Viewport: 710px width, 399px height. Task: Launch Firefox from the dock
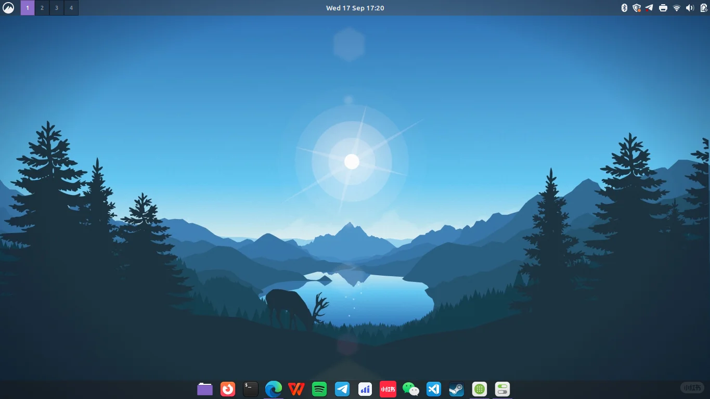click(228, 389)
